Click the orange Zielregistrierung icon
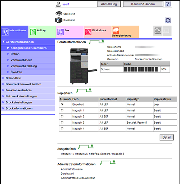The width and height of the screenshot is (180, 184). (x=116, y=31)
